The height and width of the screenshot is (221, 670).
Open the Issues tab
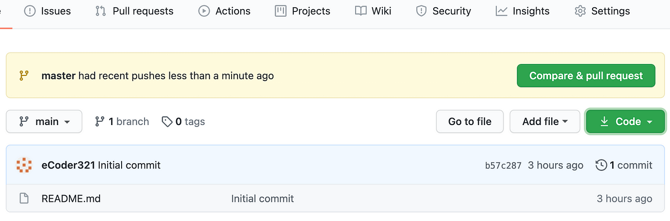(x=47, y=11)
